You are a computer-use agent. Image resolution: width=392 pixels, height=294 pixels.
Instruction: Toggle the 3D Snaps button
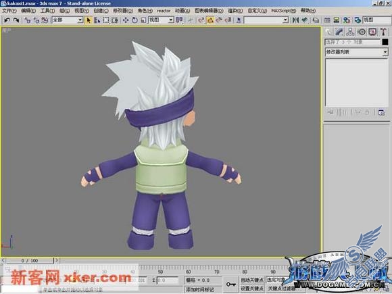pyautogui.click(x=201, y=20)
